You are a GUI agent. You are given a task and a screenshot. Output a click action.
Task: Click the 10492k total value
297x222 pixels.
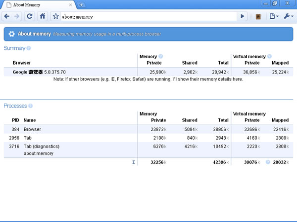(221, 147)
